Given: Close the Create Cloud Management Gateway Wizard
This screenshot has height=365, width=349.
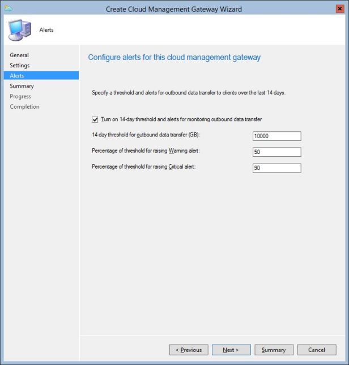Looking at the screenshot, I should pos(340,9).
